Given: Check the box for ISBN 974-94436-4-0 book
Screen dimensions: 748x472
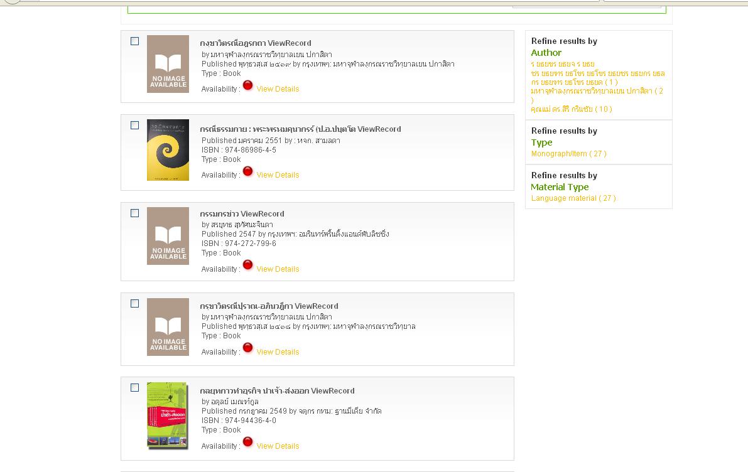Looking at the screenshot, I should pyautogui.click(x=134, y=388).
